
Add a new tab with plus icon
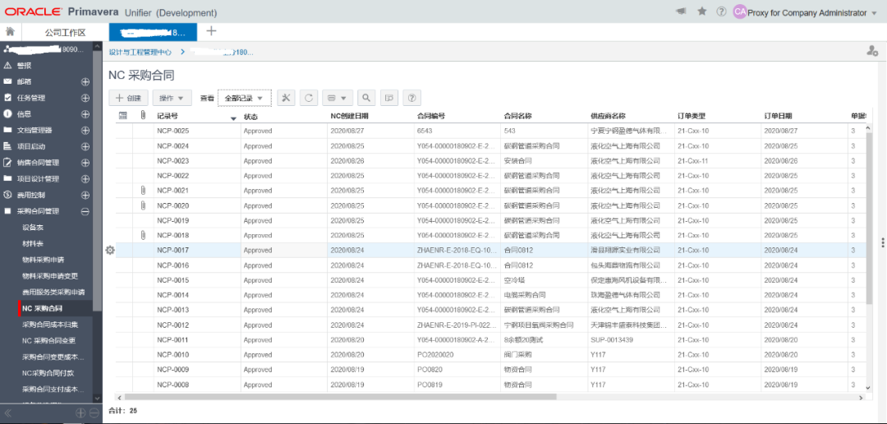click(211, 31)
